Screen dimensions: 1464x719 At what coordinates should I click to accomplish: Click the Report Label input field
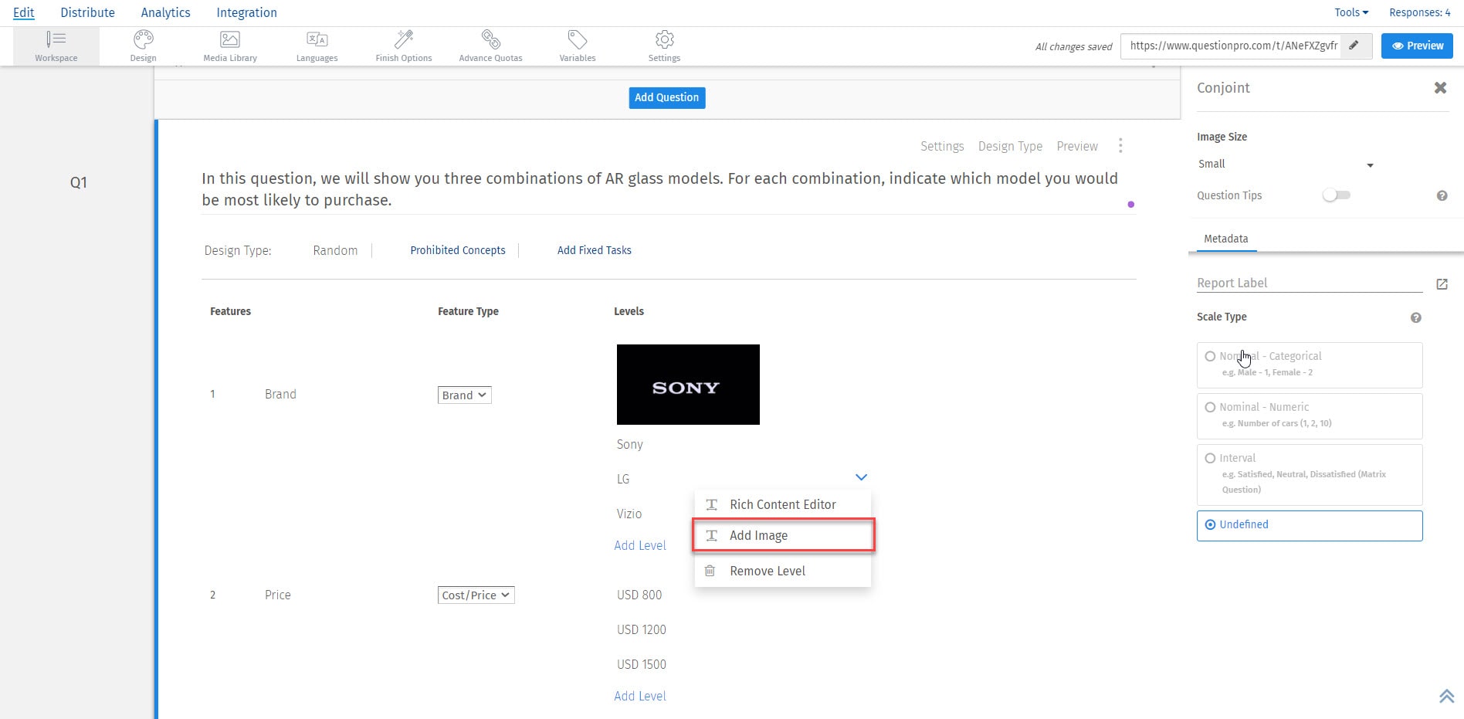click(x=1309, y=283)
